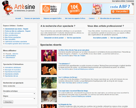Open Inscription gratuite dans l'annuaire
136x108 pixels.
(17, 44)
